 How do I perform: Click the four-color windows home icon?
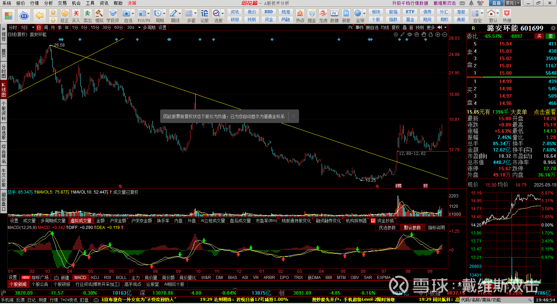coord(8,16)
